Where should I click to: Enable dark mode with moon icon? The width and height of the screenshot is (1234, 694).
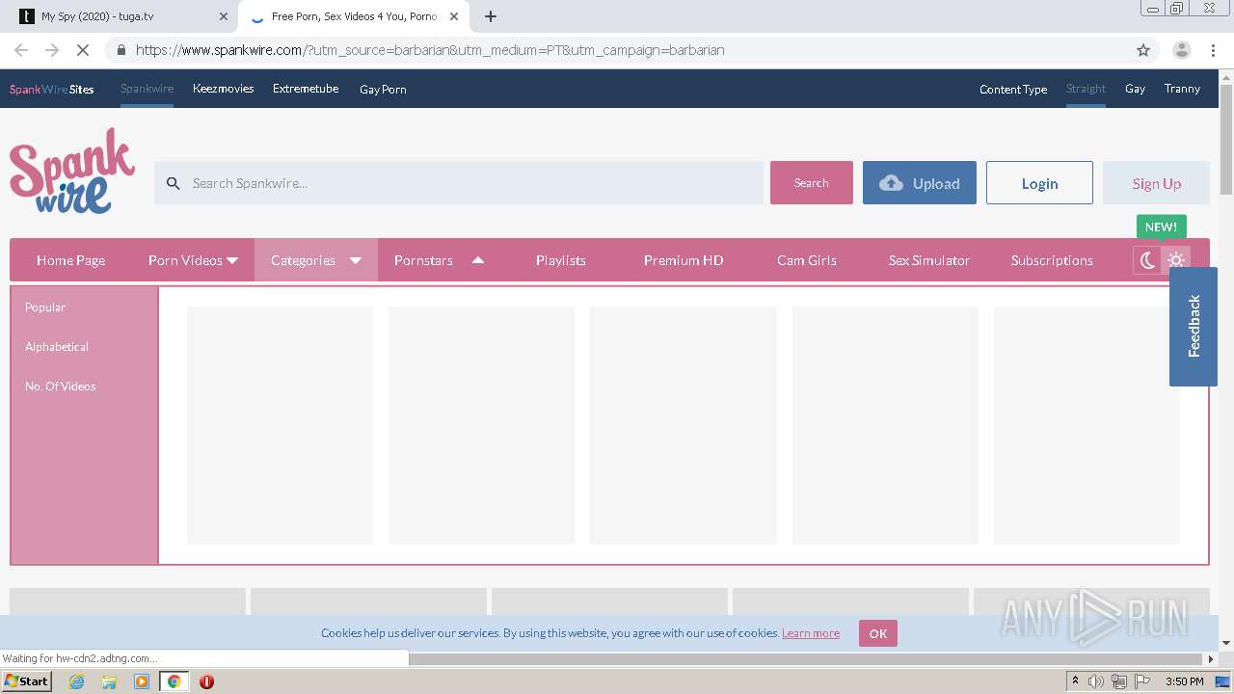click(1147, 260)
